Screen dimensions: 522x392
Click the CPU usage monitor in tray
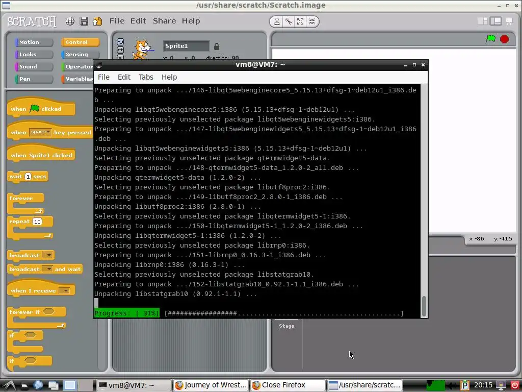(436, 385)
